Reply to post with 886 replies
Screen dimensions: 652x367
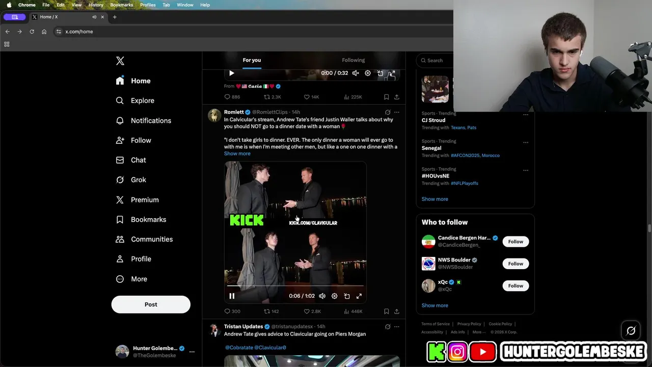coord(232,97)
